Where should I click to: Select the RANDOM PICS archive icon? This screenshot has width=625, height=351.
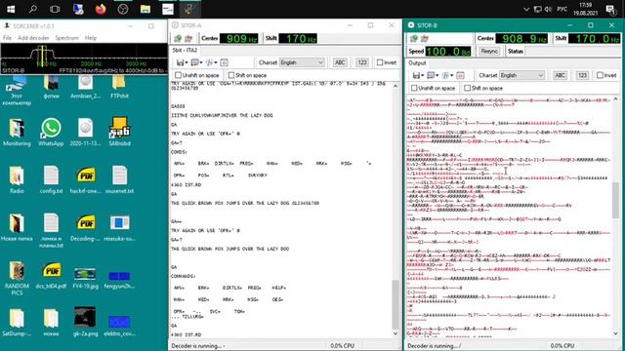(17, 279)
